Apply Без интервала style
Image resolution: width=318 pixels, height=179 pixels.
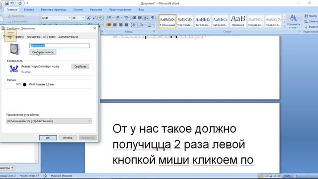pyautogui.click(x=185, y=21)
